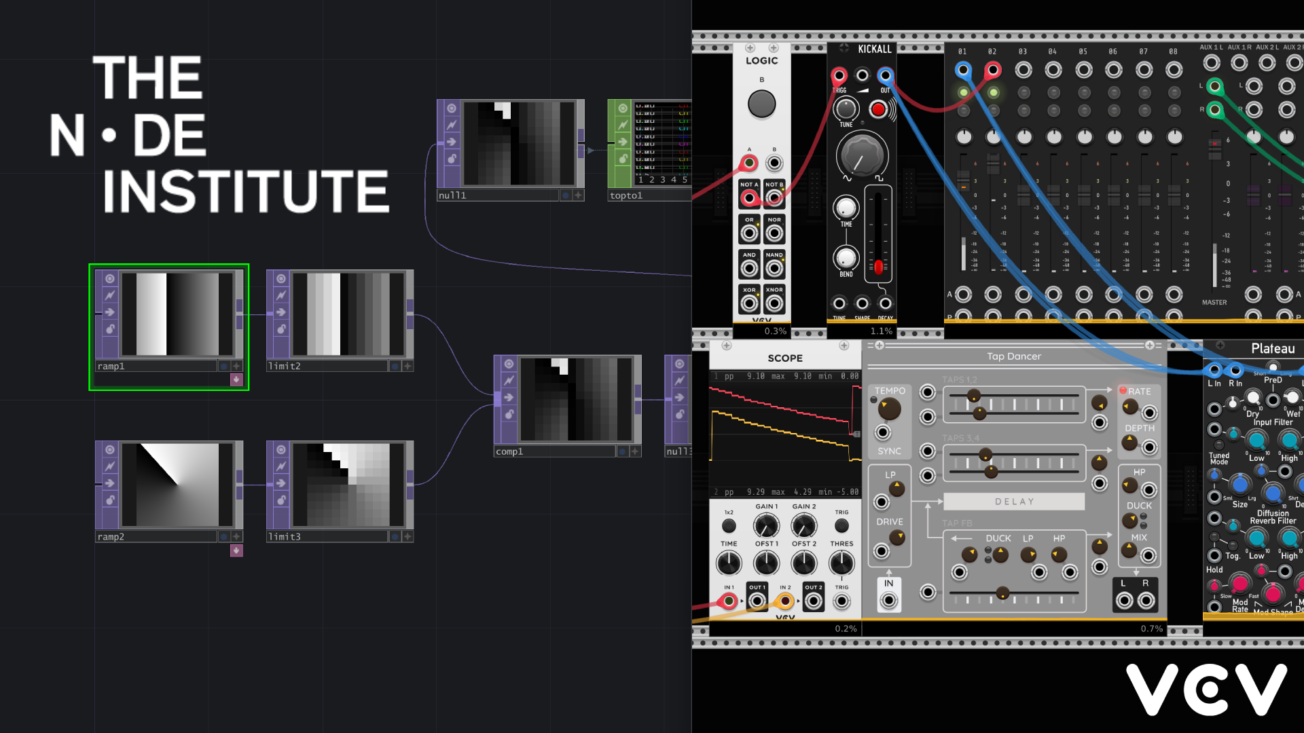
Task: Click lightning bypass icon on null1 node
Action: [451, 125]
